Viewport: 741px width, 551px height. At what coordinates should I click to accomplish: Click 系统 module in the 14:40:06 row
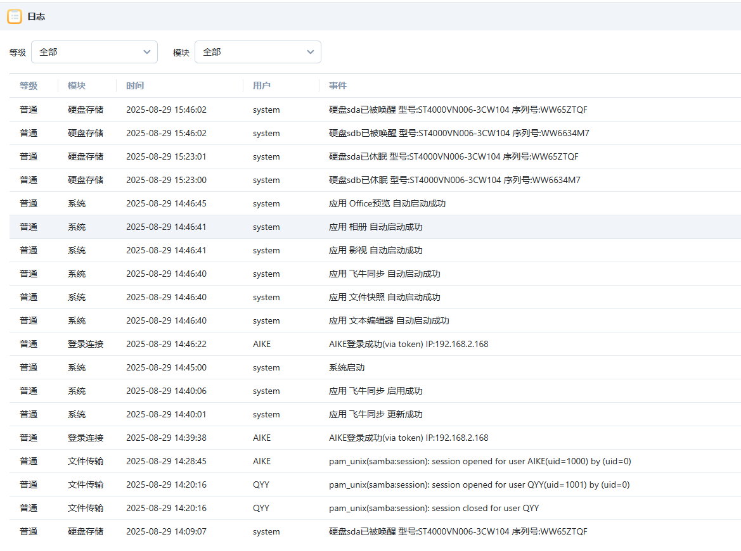click(77, 391)
